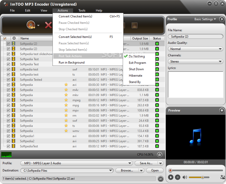Open the Channels Stereo dropdown
This screenshot has width=226, height=184.
pyautogui.click(x=196, y=62)
